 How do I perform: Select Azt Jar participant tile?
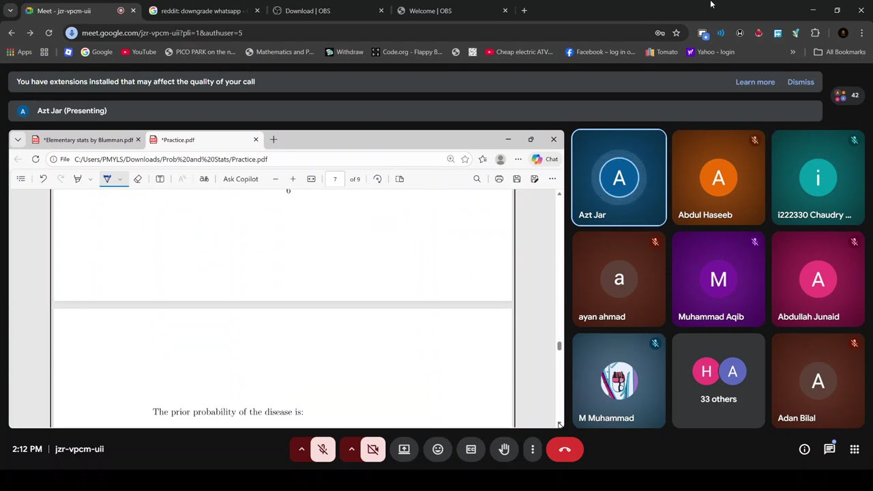click(619, 177)
